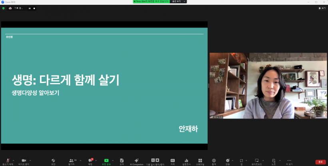Open the Polls chart icon

(x=186, y=160)
